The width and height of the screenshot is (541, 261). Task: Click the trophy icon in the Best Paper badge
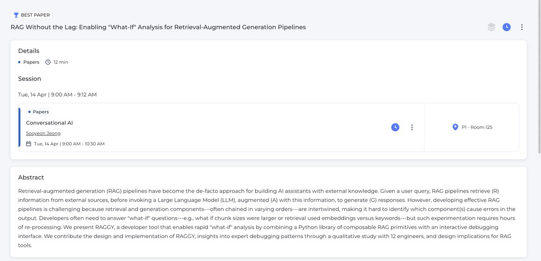pos(16,15)
